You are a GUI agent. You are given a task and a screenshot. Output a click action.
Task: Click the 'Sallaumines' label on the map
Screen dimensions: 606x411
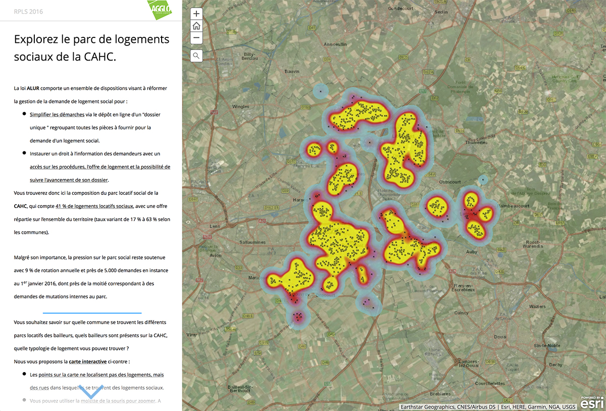coord(252,242)
